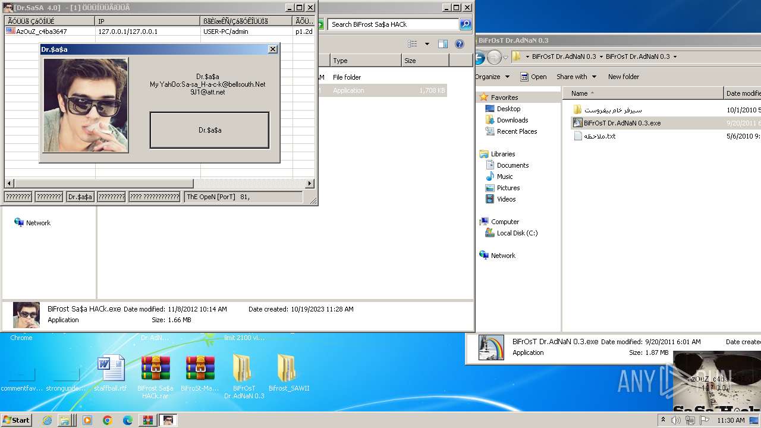Open the Share with menu
The image size is (761, 428).
point(576,77)
